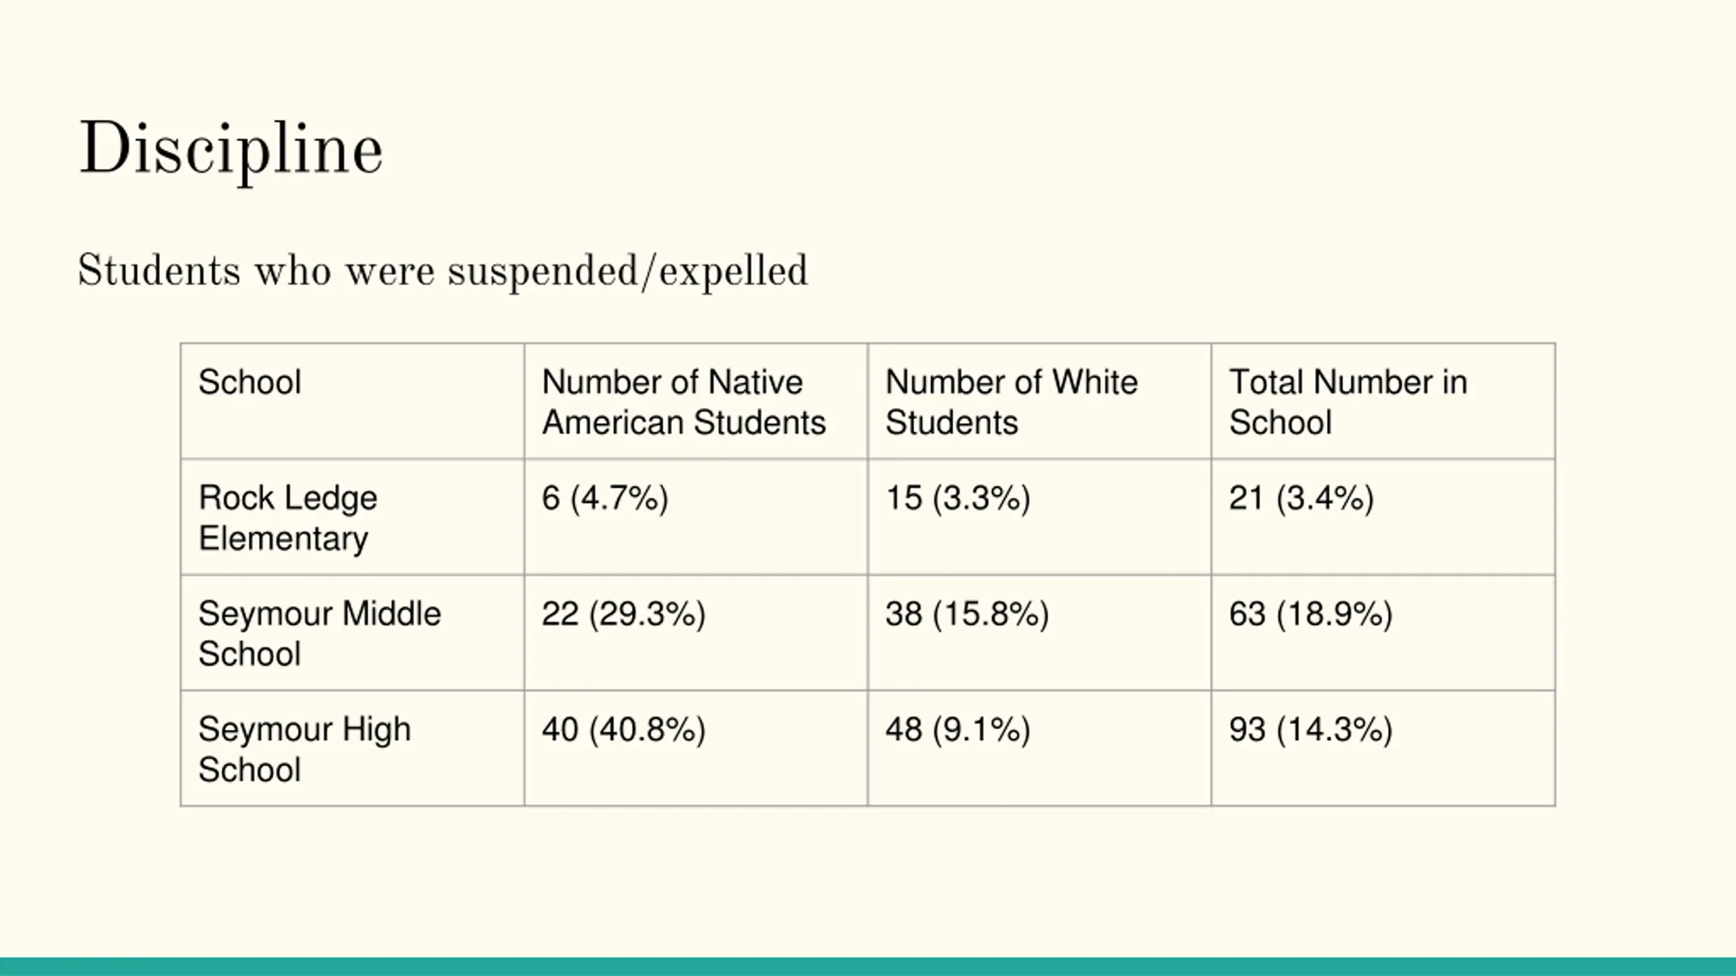Click the blank area below the table

tap(868, 881)
